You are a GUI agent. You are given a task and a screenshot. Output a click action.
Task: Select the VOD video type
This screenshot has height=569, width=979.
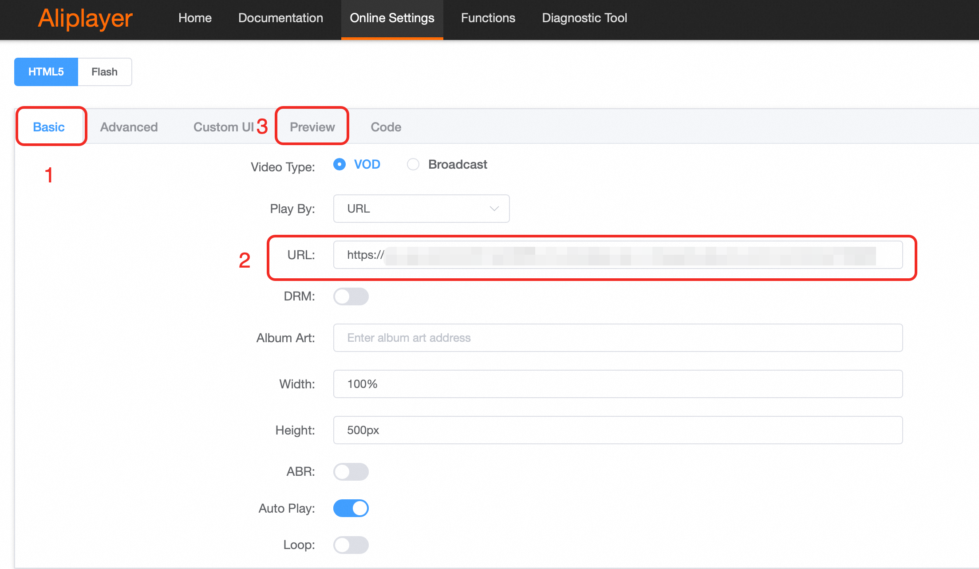point(339,165)
